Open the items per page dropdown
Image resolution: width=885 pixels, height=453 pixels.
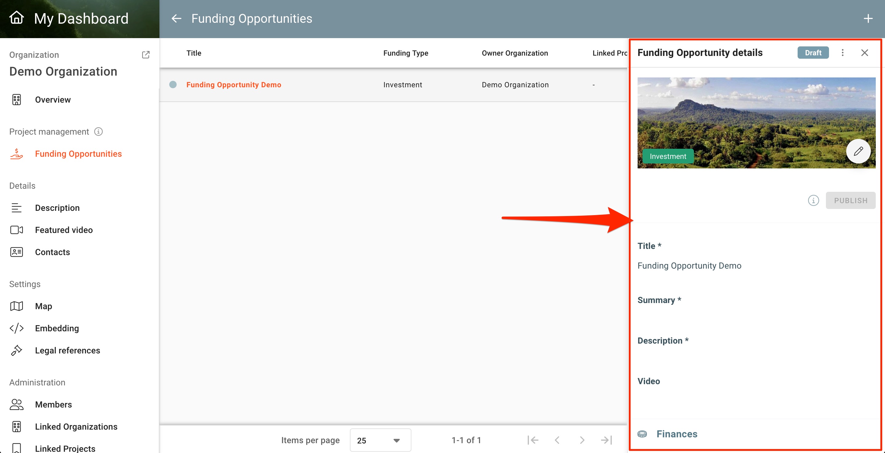coord(380,440)
